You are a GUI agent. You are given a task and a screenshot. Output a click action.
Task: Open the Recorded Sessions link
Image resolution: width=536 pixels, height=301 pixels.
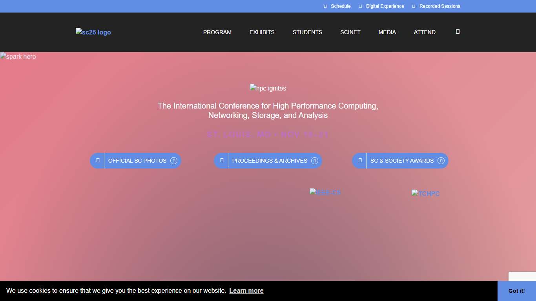coord(439,6)
